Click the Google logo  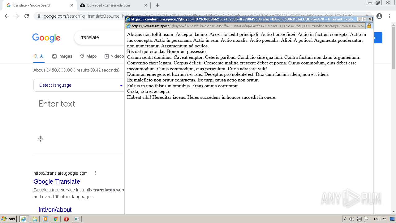point(46,38)
